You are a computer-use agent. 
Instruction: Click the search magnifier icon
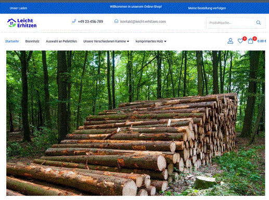[259, 23]
